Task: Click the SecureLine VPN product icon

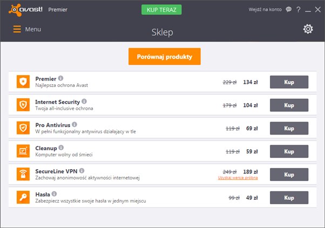Action: click(23, 174)
